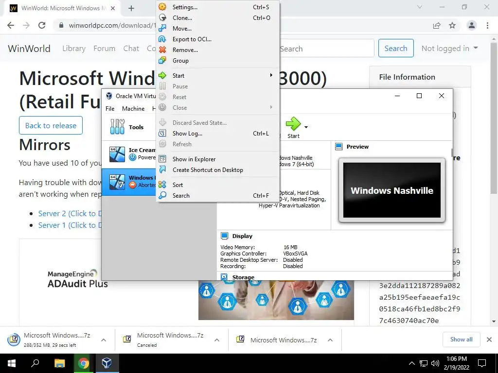
Task: Click the Sort icon
Action: 162,185
